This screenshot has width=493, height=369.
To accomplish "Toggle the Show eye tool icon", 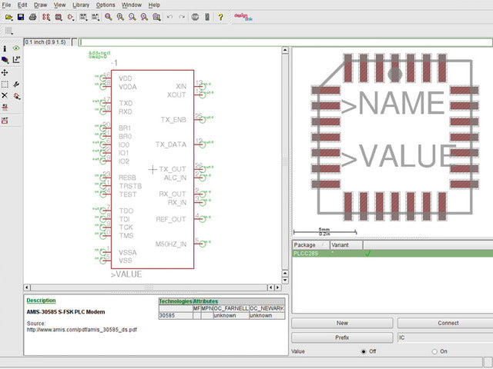I will tap(16, 48).
